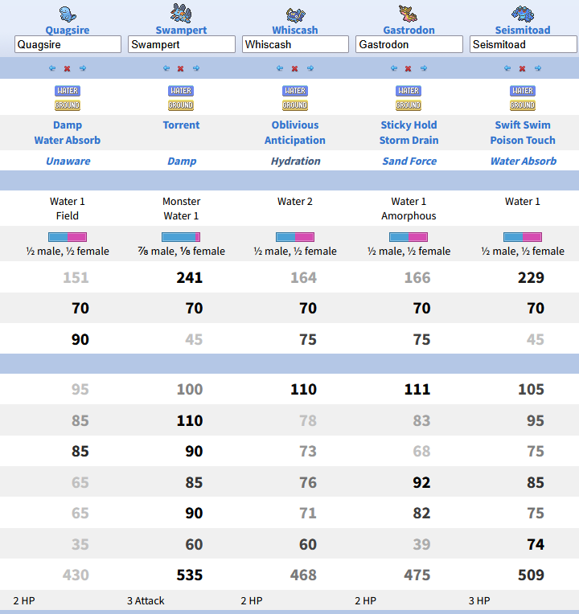This screenshot has height=614, width=579.
Task: Click Swampert's Water type badge
Action: point(181,91)
